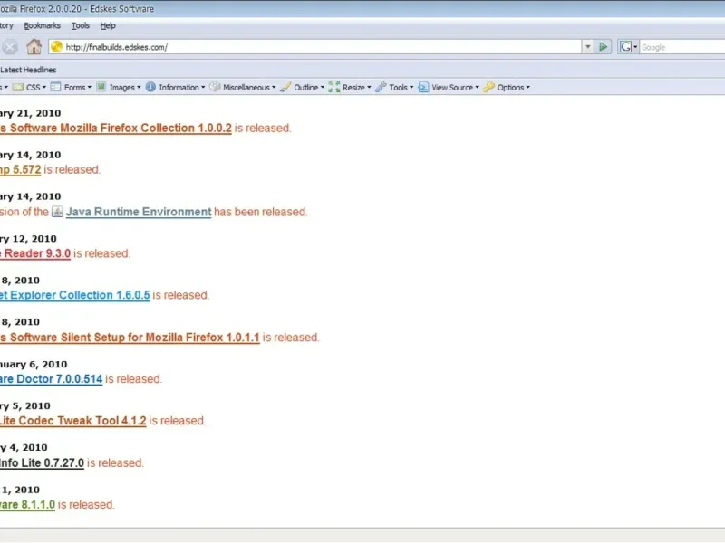Click the CSS toolbar icon

coord(17,87)
